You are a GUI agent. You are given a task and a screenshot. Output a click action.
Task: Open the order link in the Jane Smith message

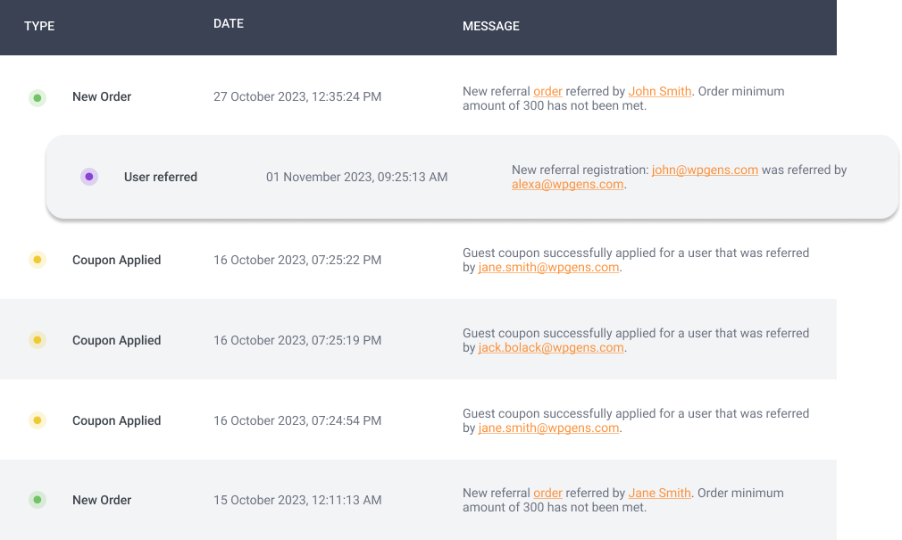pos(547,493)
